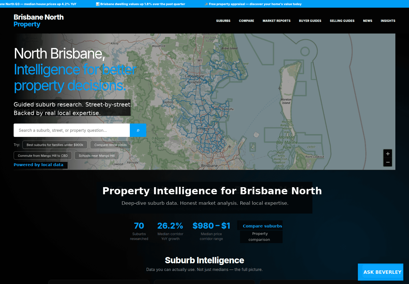Click the Suburb Intelligence heading
The image size is (409, 284).
(204, 260)
